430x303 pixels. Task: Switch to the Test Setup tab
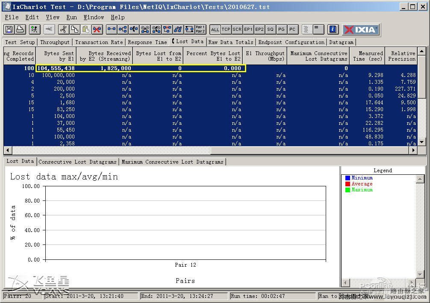(20, 42)
